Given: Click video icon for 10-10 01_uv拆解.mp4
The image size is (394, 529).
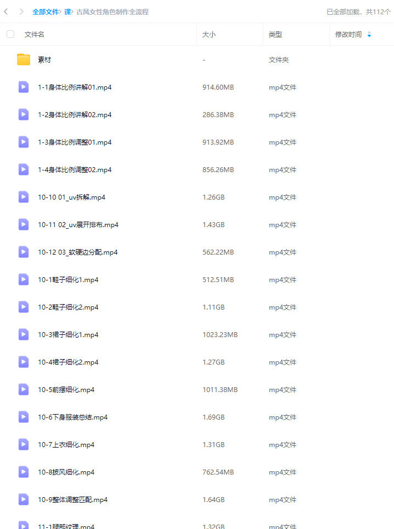Looking at the screenshot, I should 24,197.
